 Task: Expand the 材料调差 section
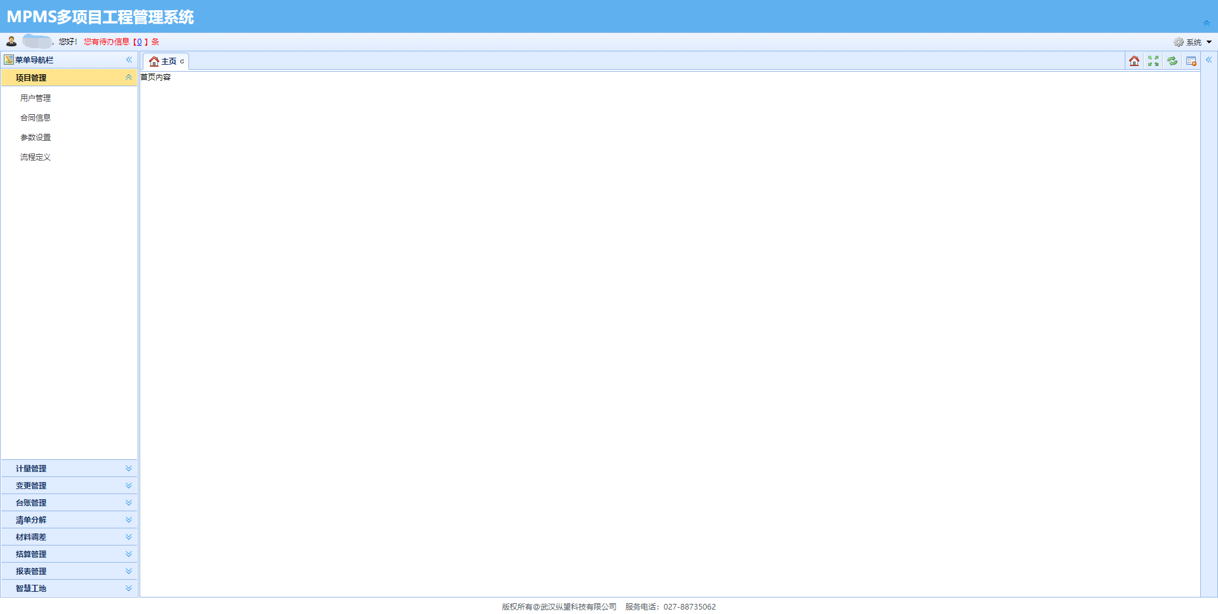[x=69, y=537]
